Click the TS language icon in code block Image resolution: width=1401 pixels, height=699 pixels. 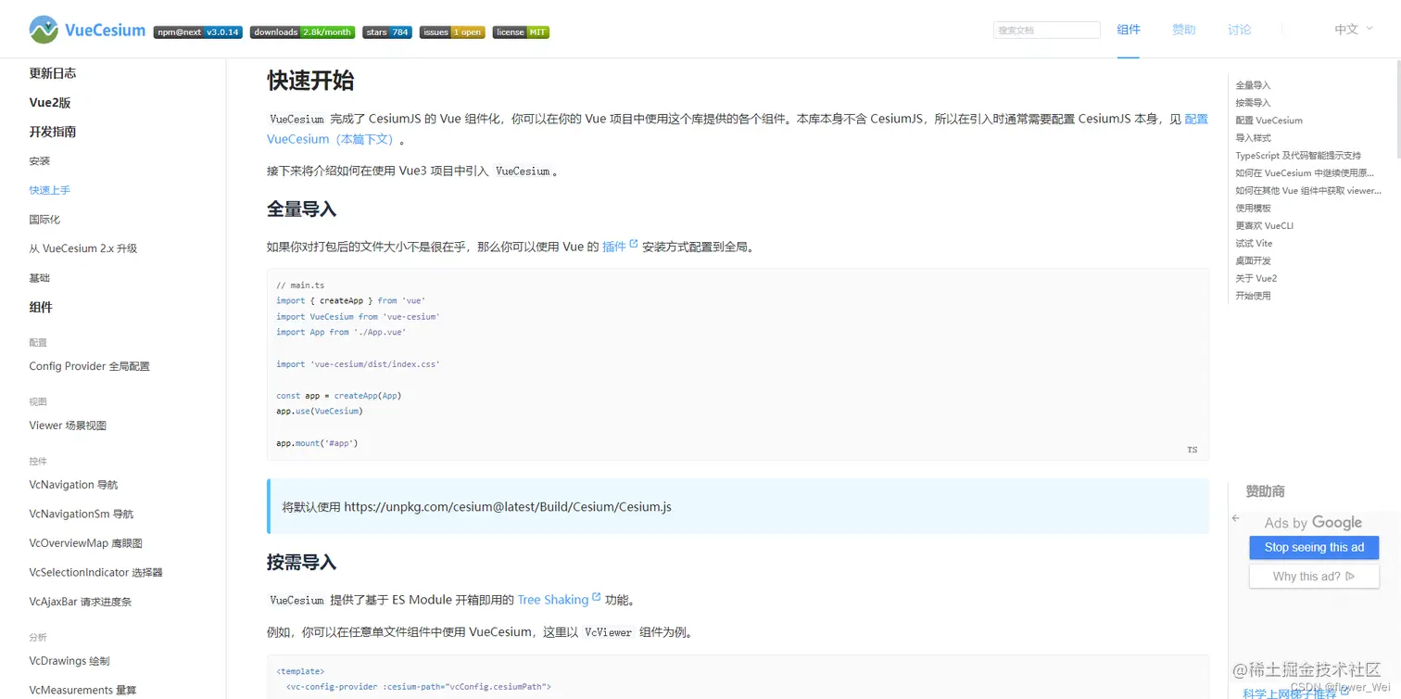(x=1193, y=449)
